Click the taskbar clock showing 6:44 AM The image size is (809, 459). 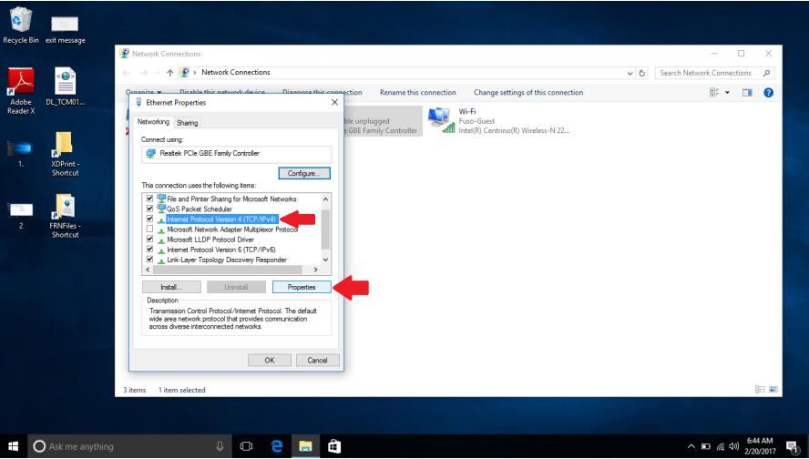(x=761, y=446)
